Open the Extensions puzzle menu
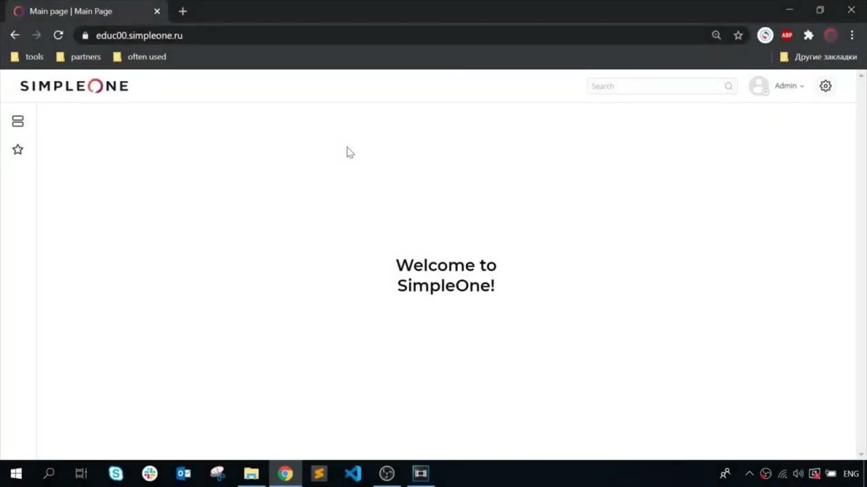The width and height of the screenshot is (867, 487). pyautogui.click(x=809, y=35)
